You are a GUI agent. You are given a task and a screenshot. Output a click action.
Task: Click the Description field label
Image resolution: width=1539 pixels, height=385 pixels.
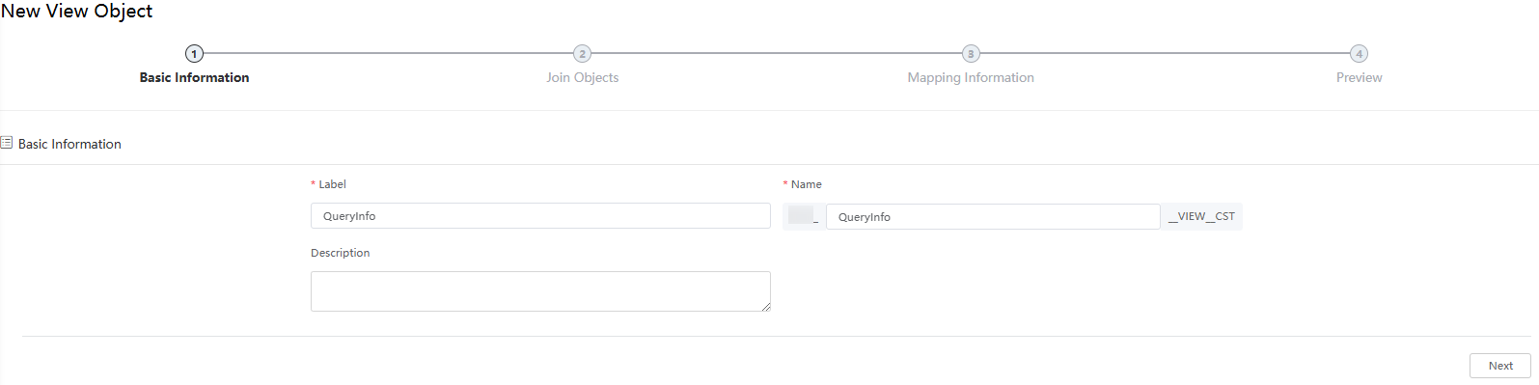click(340, 253)
